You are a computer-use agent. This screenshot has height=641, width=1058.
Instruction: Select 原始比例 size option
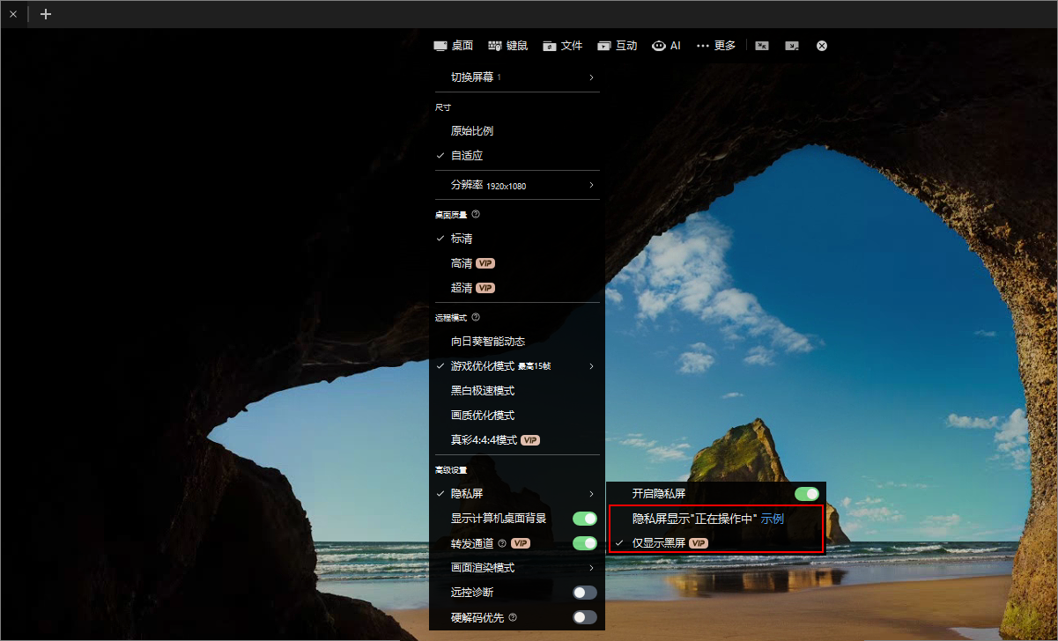[x=472, y=131]
